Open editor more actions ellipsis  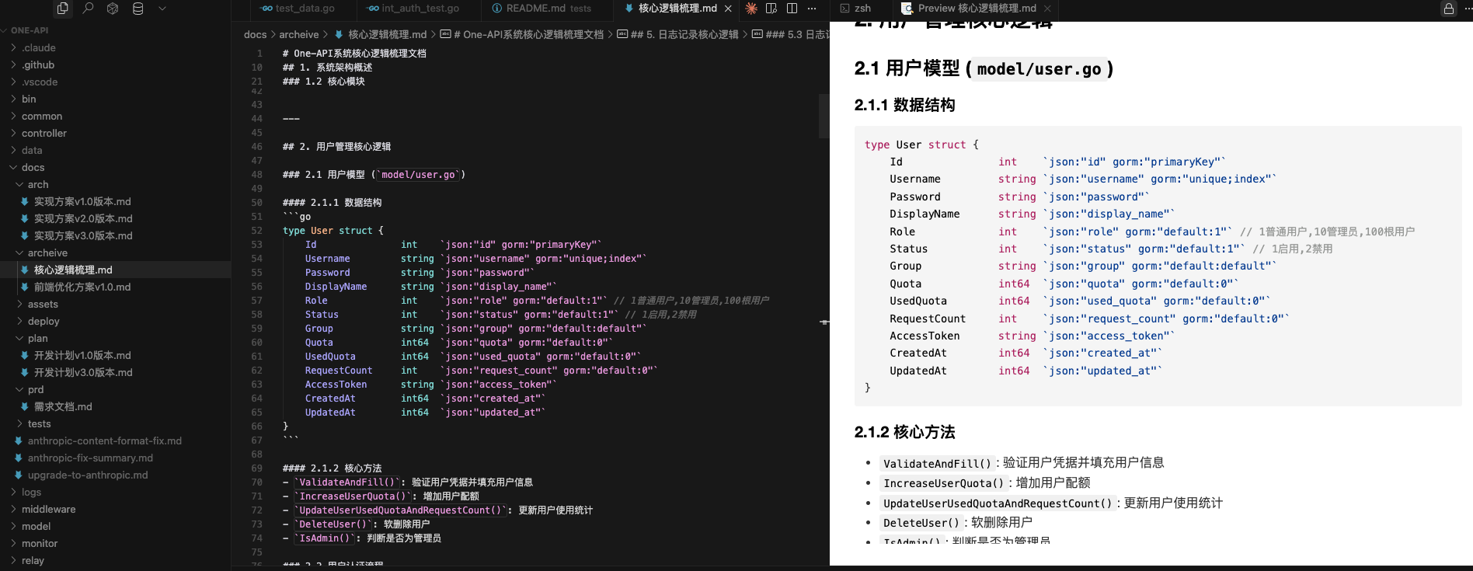812,9
